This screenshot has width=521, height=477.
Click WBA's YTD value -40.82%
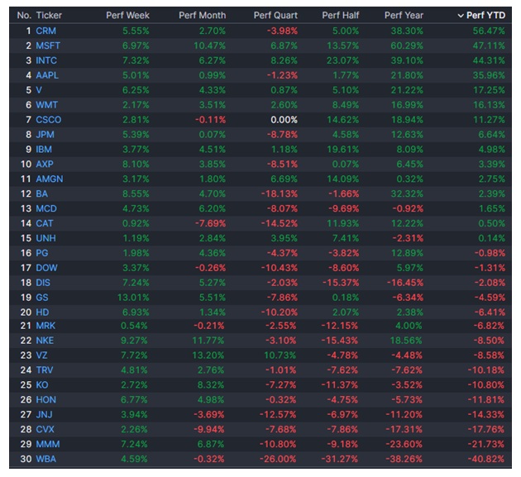coord(486,459)
